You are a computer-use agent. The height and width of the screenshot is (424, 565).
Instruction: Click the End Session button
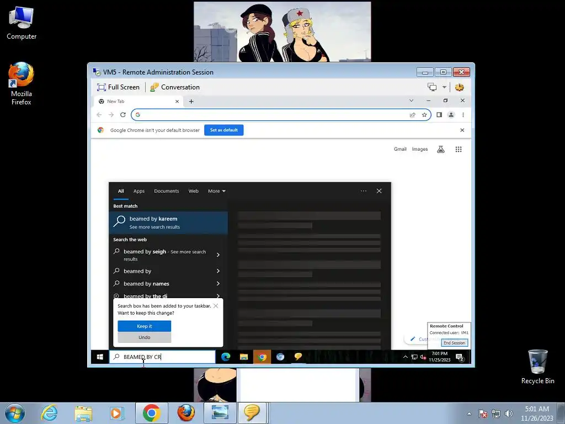(x=455, y=343)
